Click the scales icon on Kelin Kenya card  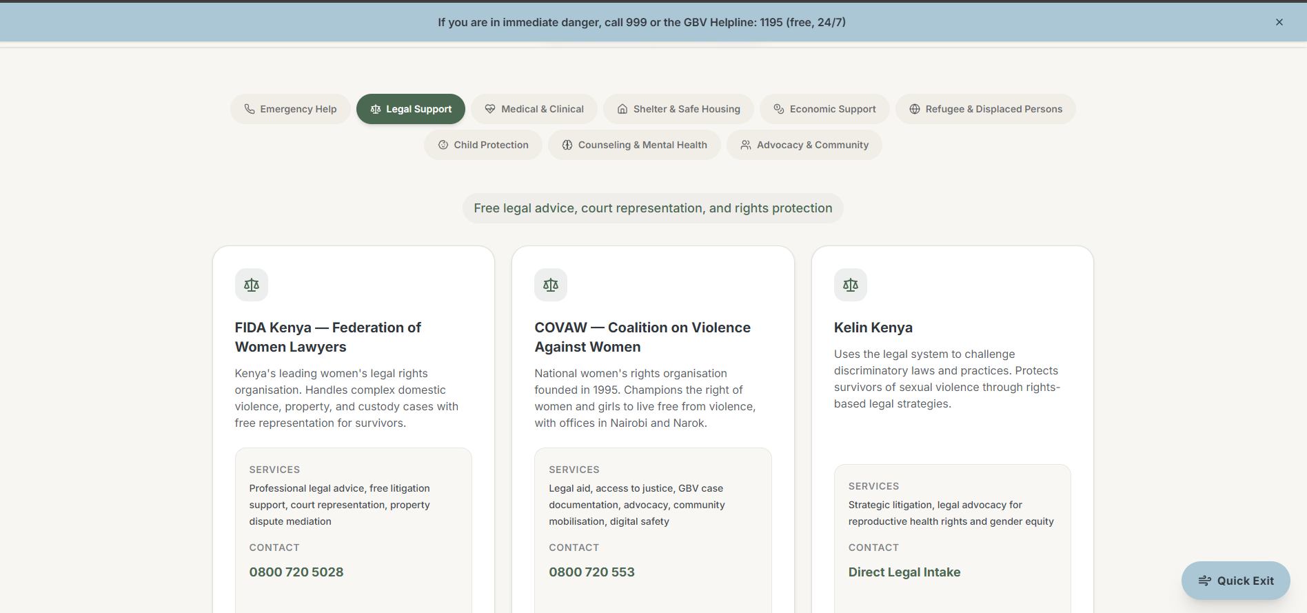pyautogui.click(x=851, y=285)
